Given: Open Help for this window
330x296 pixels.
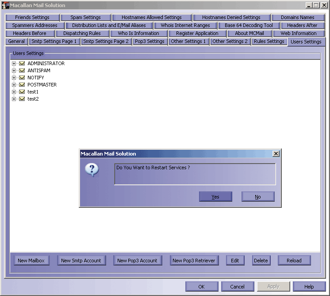Looking at the screenshot, I should pos(309,287).
